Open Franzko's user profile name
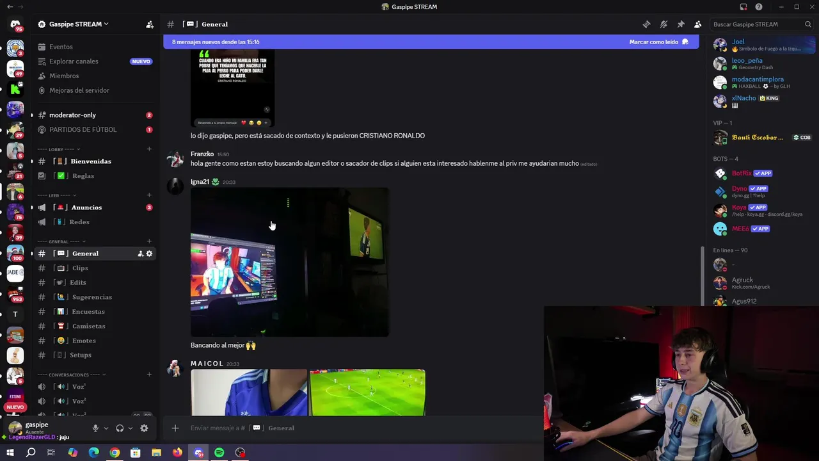This screenshot has width=819, height=461. click(202, 154)
